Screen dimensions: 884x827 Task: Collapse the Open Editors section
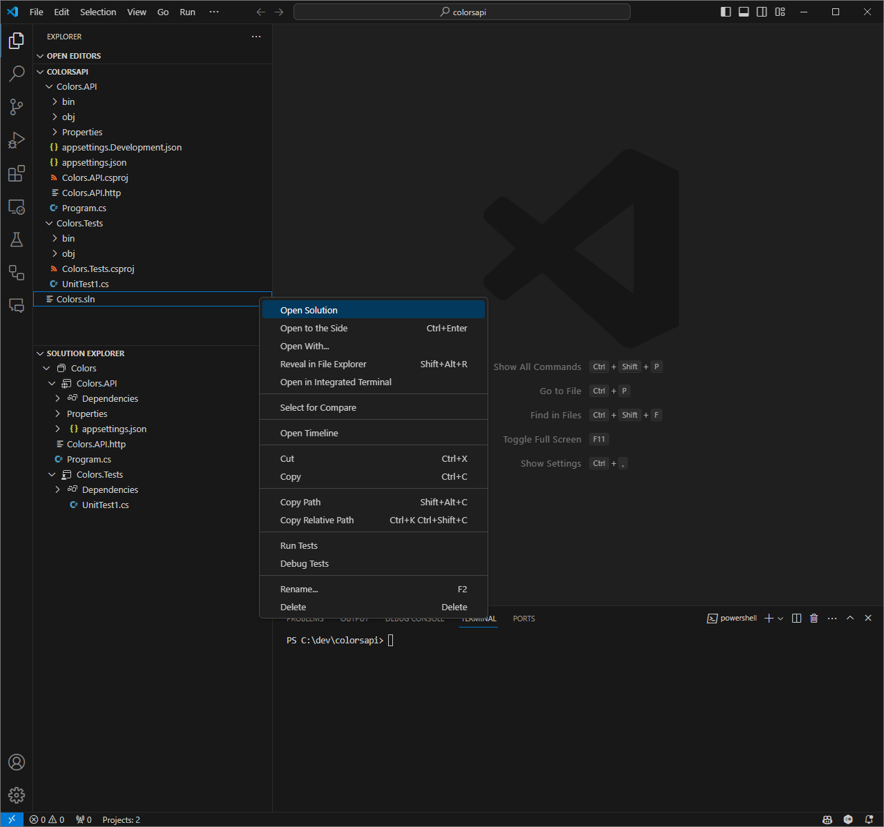[40, 56]
